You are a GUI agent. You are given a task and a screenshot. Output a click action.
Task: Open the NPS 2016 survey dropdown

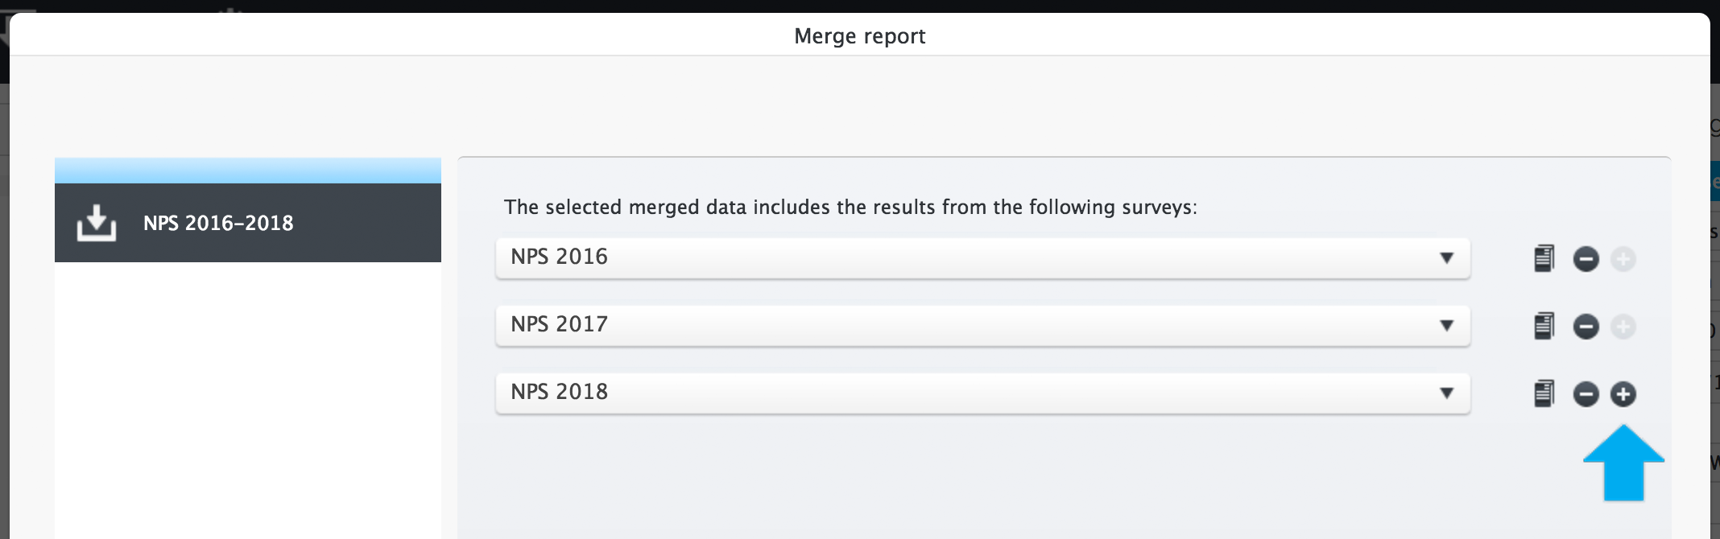click(x=982, y=258)
